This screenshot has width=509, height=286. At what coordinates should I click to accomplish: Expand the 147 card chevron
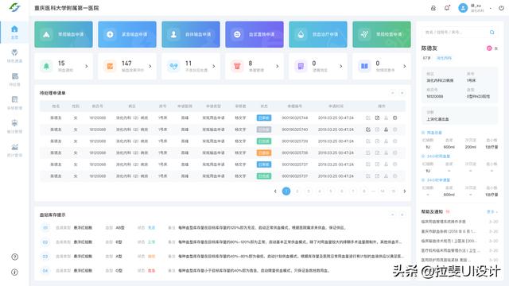point(150,66)
